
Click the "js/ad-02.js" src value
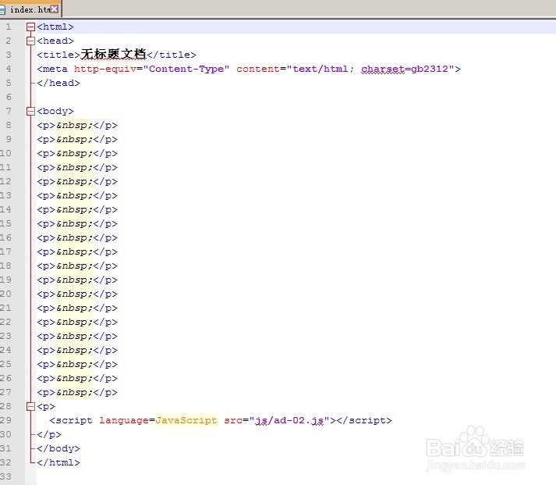[289, 420]
